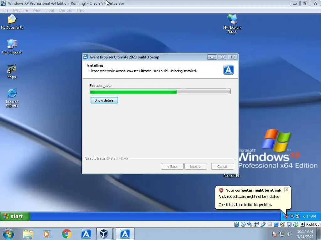Open the VirtualBox File menu
The width and height of the screenshot is (321, 240).
5,10
